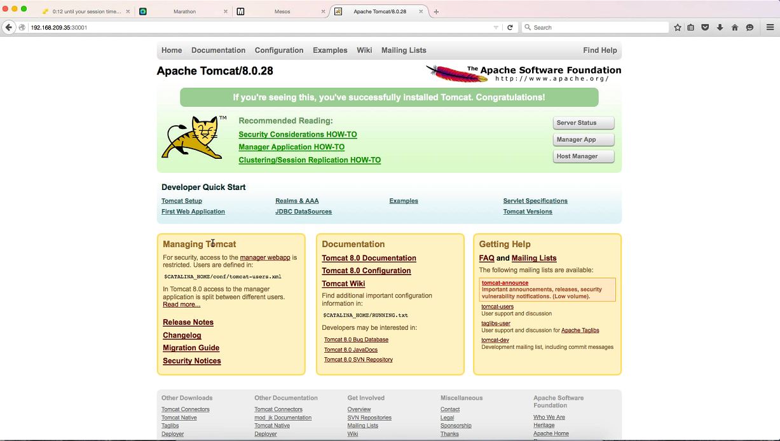The width and height of the screenshot is (780, 441).
Task: Open the Documentation item in the navigation bar
Action: click(218, 50)
